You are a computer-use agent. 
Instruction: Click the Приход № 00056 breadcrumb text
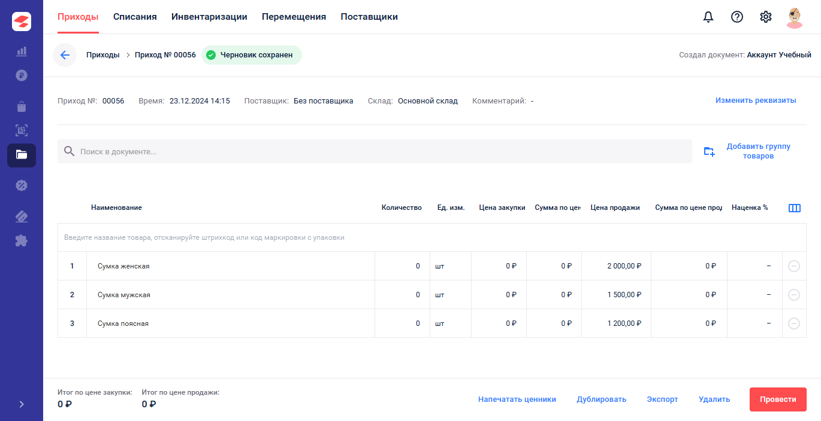pyautogui.click(x=165, y=55)
